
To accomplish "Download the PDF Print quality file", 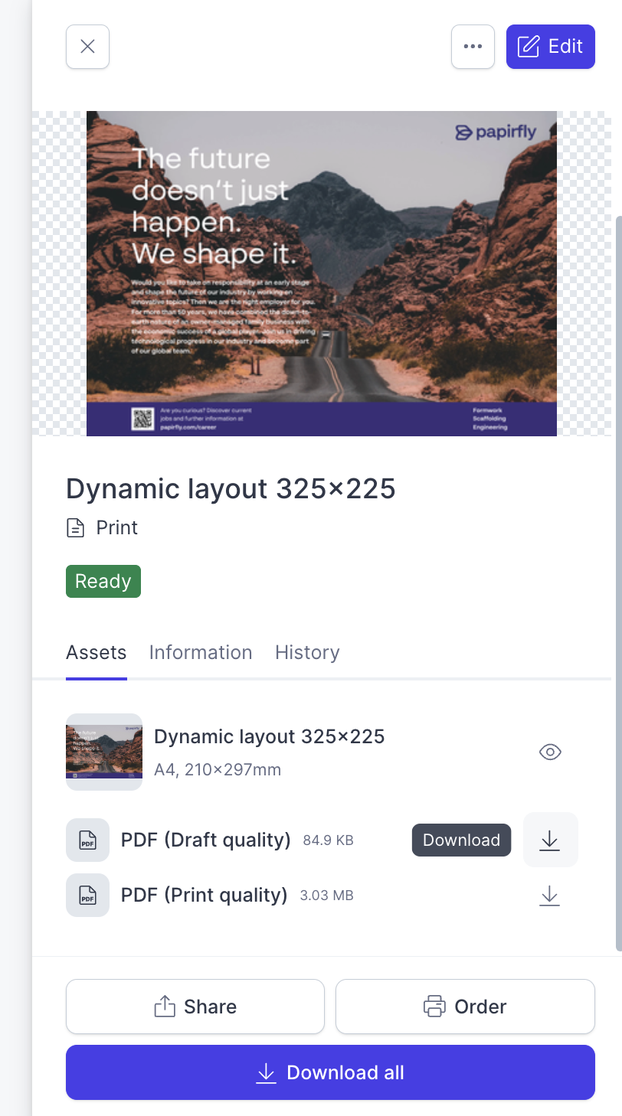I will [x=550, y=895].
